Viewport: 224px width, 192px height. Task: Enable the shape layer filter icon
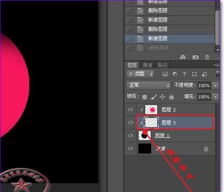click(194, 74)
